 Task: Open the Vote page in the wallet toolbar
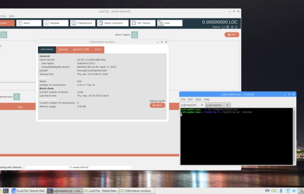click(170, 23)
